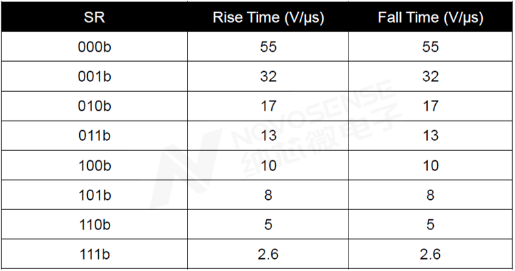The image size is (515, 271).
Task: Click rise time value 2.6
Action: click(268, 254)
